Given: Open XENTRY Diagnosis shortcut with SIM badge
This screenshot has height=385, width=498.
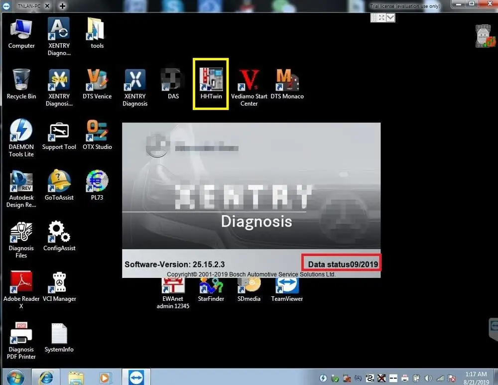Looking at the screenshot, I should tap(59, 88).
